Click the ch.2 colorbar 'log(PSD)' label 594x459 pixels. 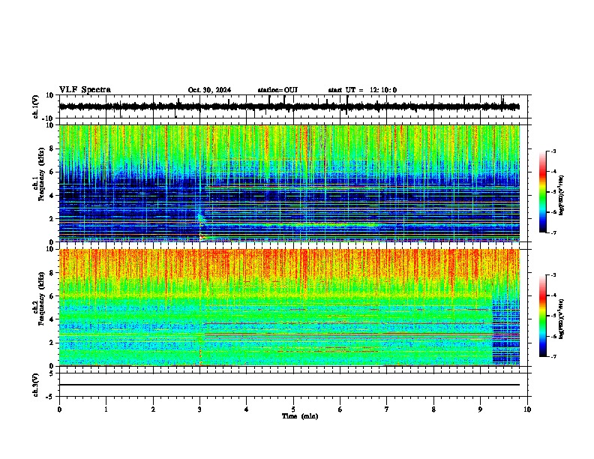(x=562, y=319)
